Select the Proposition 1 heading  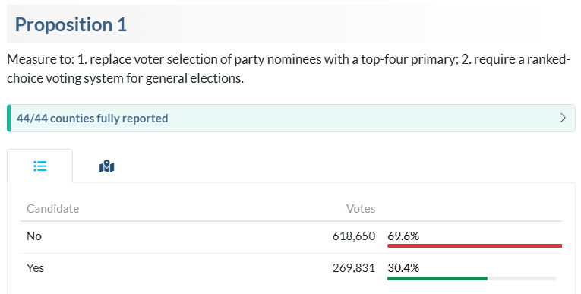coord(71,24)
